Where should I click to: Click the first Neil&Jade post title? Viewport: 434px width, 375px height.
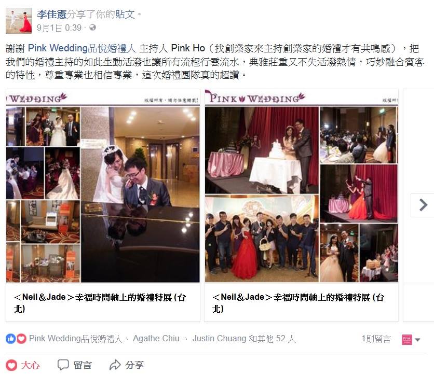[x=100, y=303]
